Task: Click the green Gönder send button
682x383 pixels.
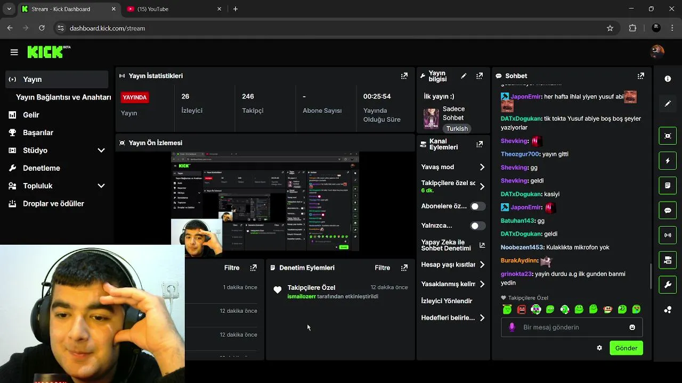Action: [x=626, y=348]
